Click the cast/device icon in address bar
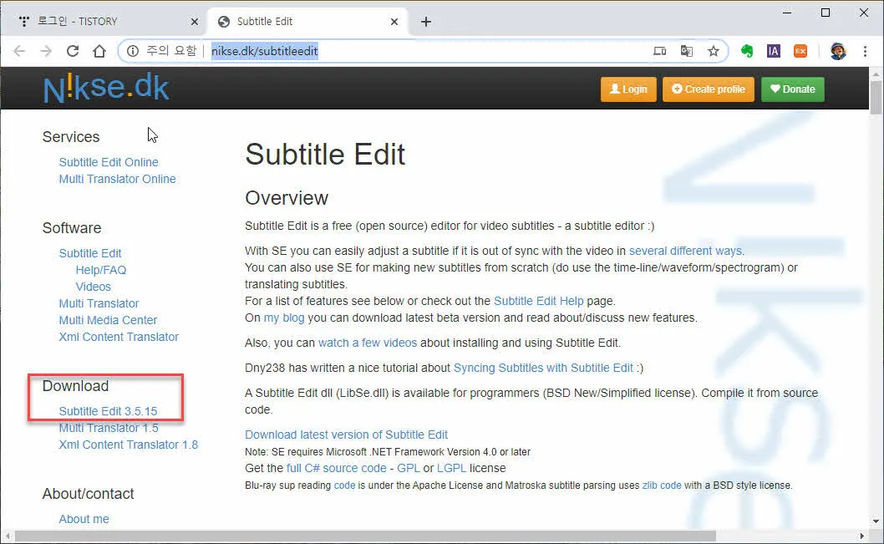Image resolution: width=884 pixels, height=544 pixels. [659, 51]
